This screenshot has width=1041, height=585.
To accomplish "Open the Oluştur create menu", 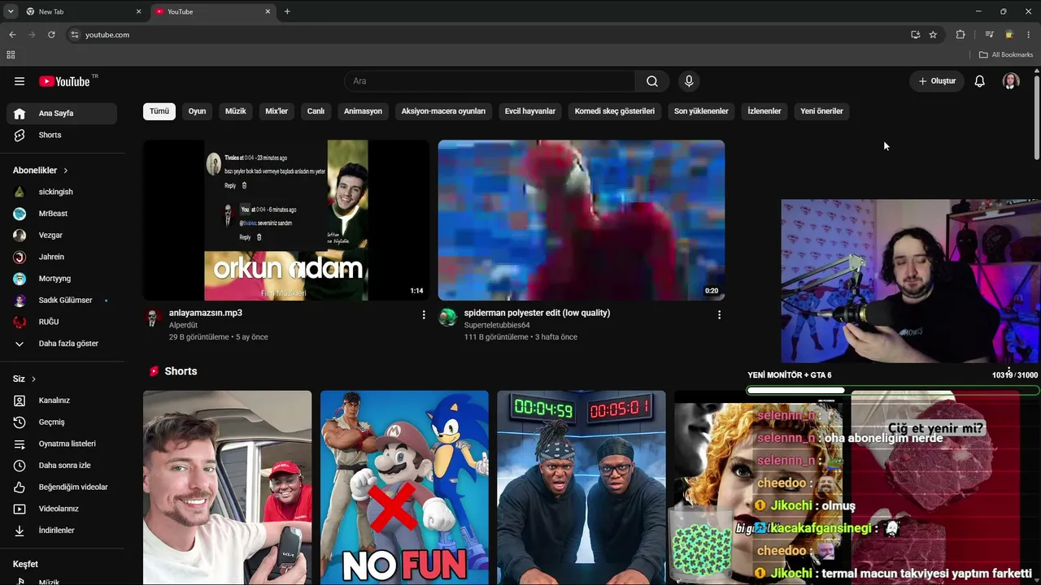I will point(937,81).
